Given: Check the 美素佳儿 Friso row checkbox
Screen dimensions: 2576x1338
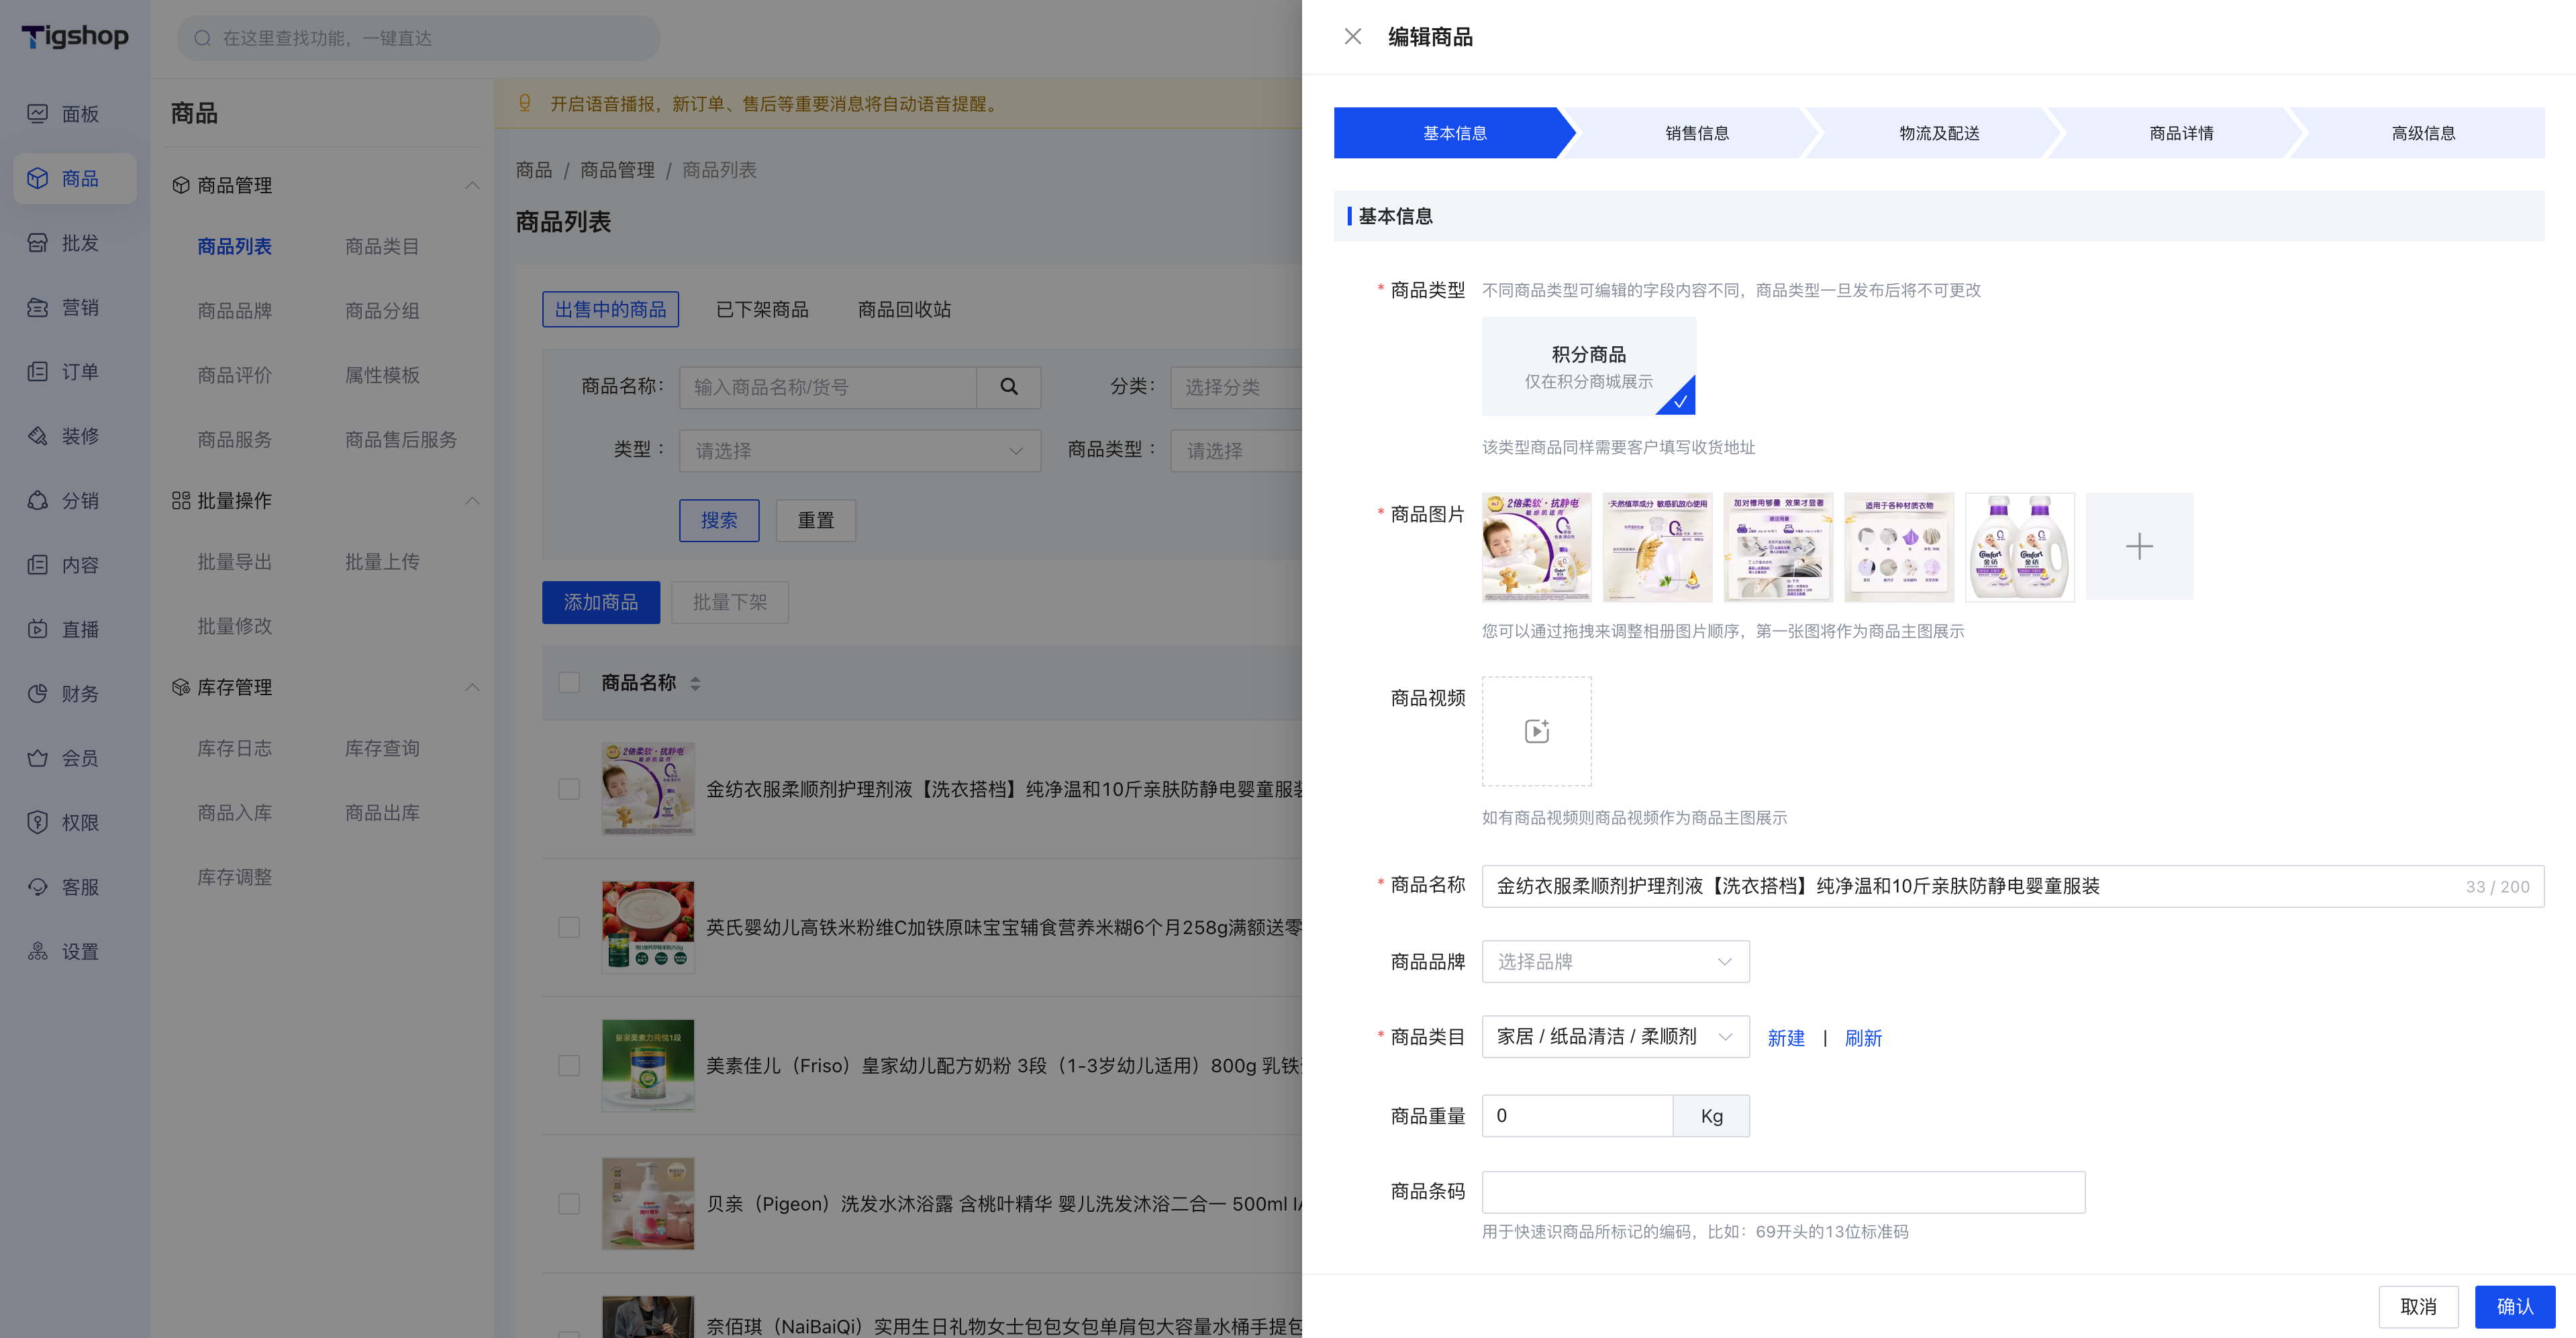Looking at the screenshot, I should (569, 1065).
